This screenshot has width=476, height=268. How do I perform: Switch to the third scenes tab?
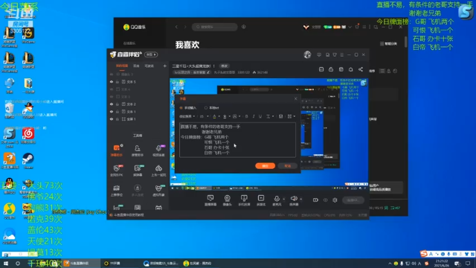pyautogui.click(x=149, y=66)
